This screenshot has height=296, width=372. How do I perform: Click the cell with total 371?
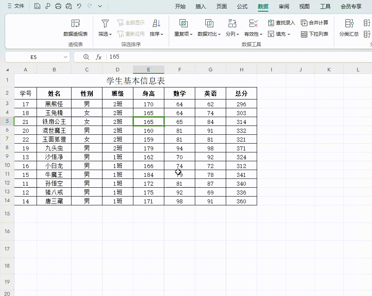[x=241, y=148]
